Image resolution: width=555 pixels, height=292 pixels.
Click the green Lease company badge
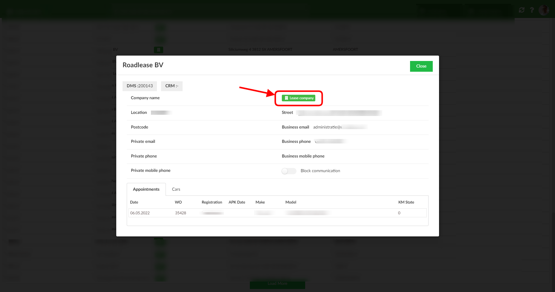[x=298, y=98]
